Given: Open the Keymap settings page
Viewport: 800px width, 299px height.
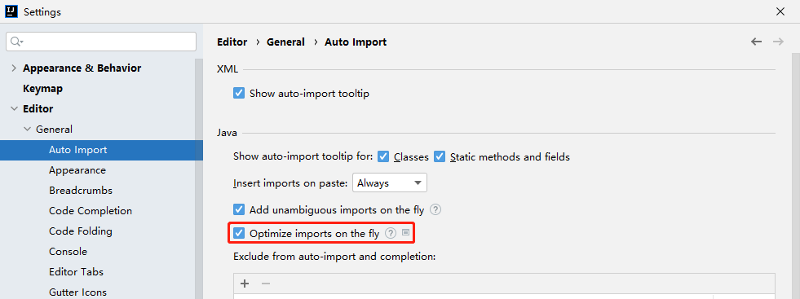Looking at the screenshot, I should 43,89.
